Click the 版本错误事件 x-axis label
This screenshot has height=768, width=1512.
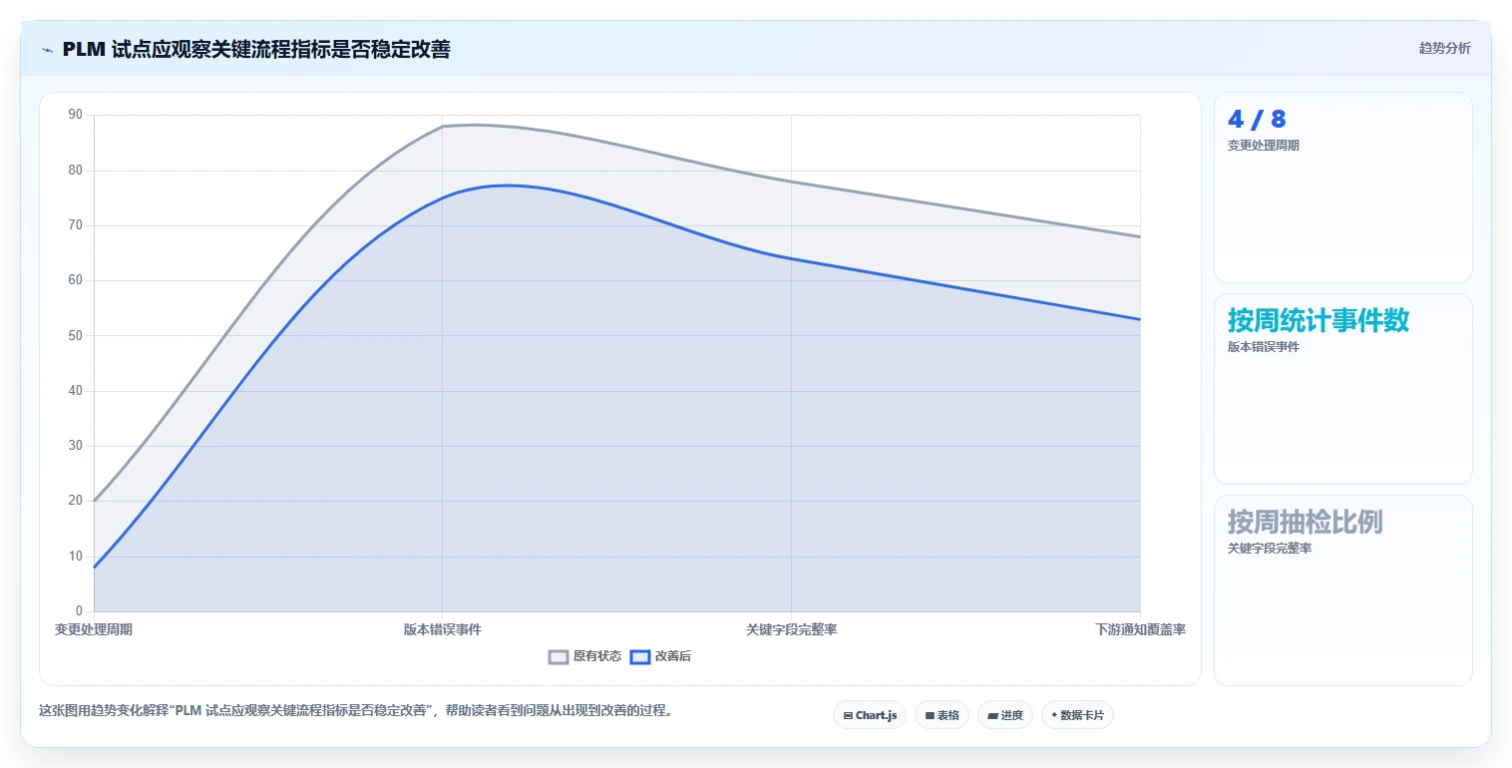tap(442, 629)
